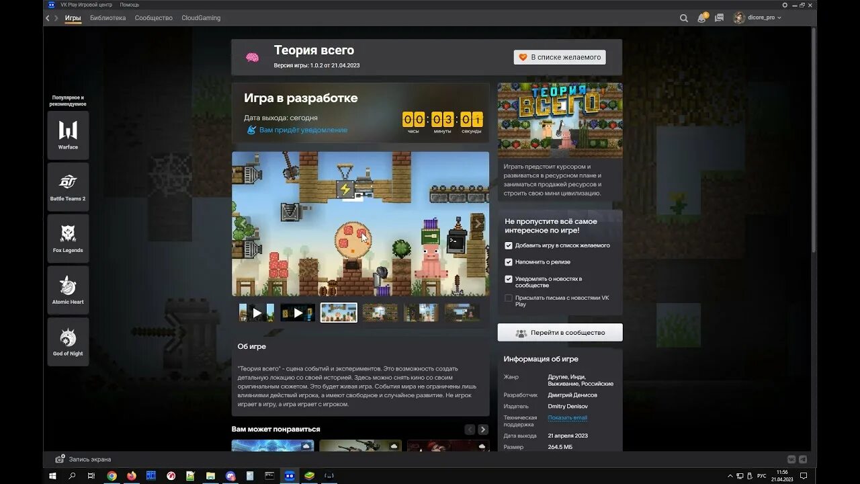This screenshot has height=484, width=860.
Task: Select fifth screenshot thumbnail
Action: pos(421,313)
